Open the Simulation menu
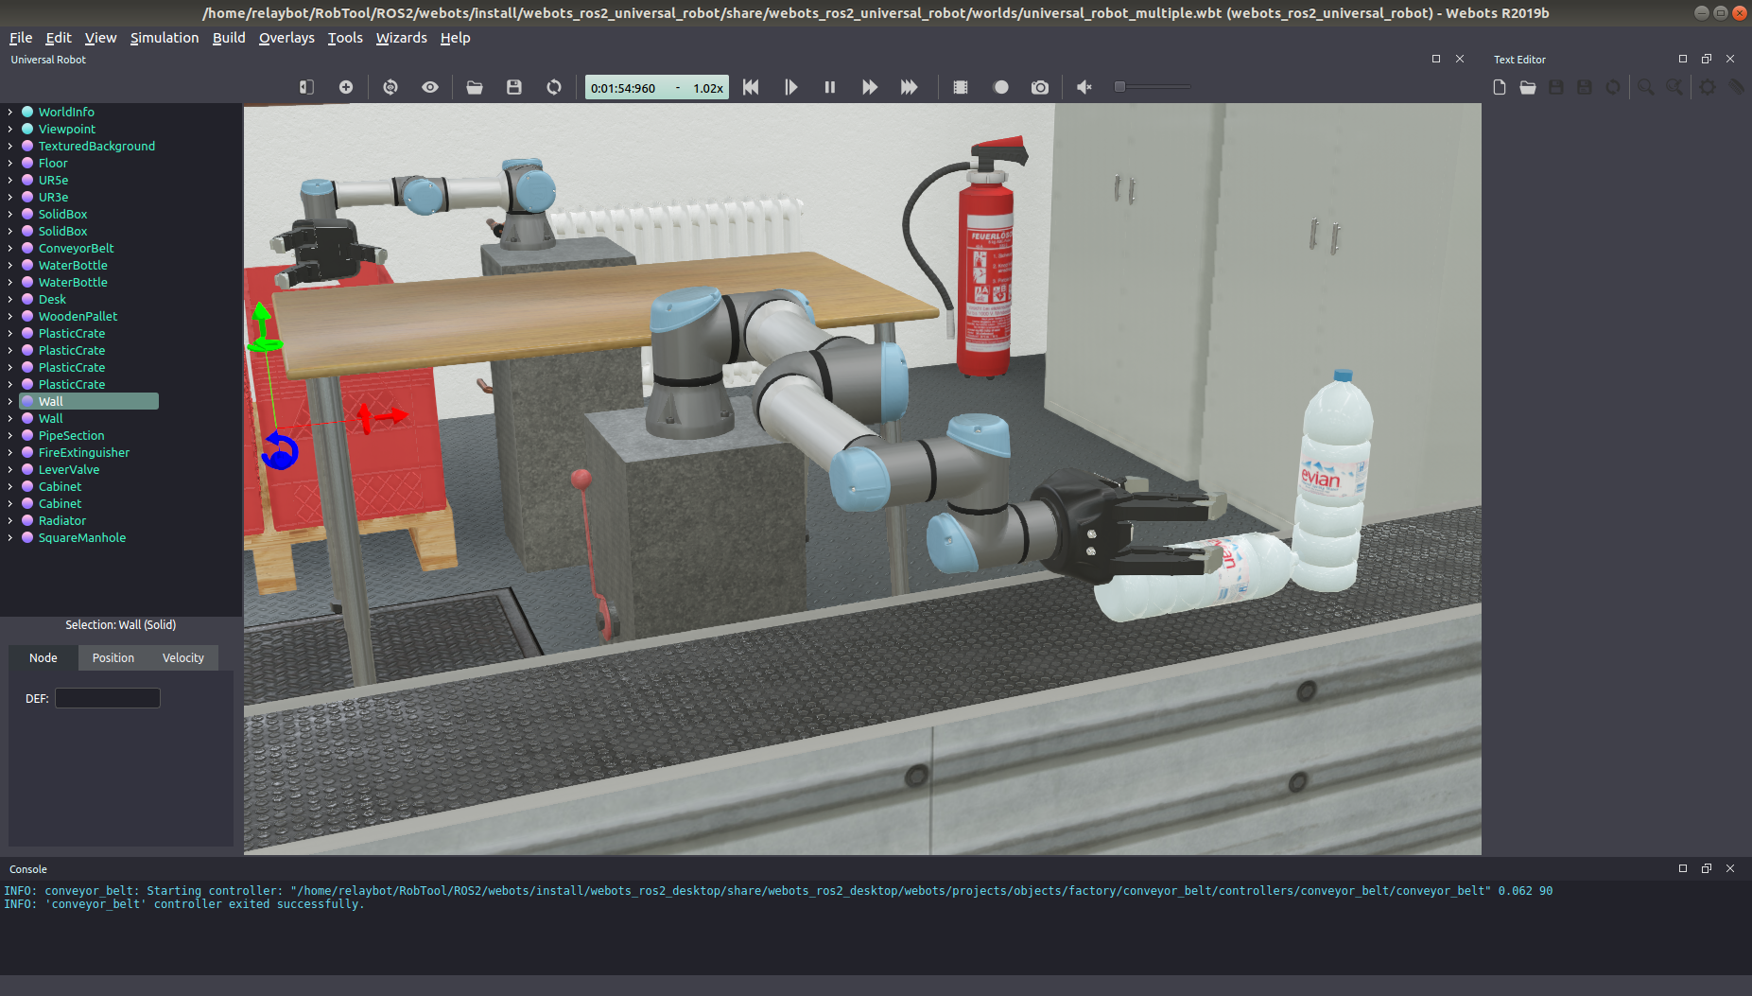Image resolution: width=1752 pixels, height=996 pixels. (x=165, y=38)
